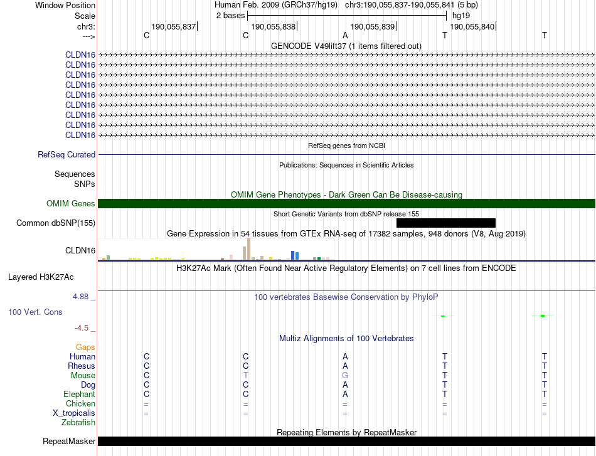Select the RepeatMasker track label
This screenshot has height=456, width=596.
pyautogui.click(x=69, y=441)
